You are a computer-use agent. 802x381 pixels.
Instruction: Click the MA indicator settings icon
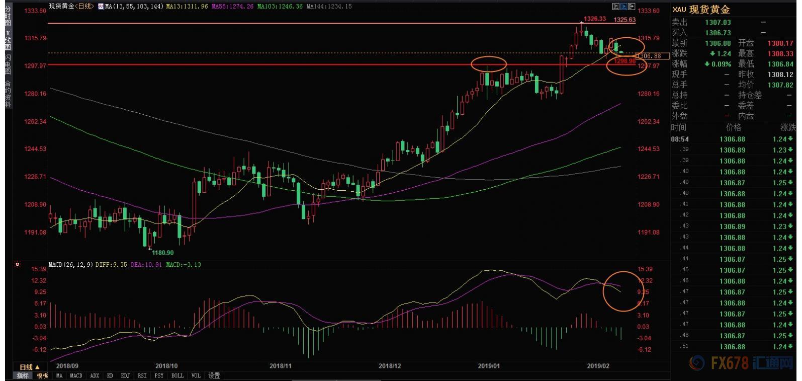101,7
